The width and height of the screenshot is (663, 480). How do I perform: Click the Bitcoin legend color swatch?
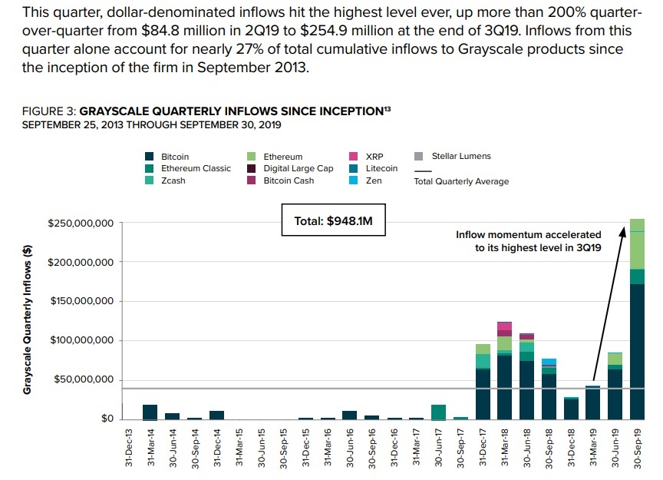pos(147,157)
